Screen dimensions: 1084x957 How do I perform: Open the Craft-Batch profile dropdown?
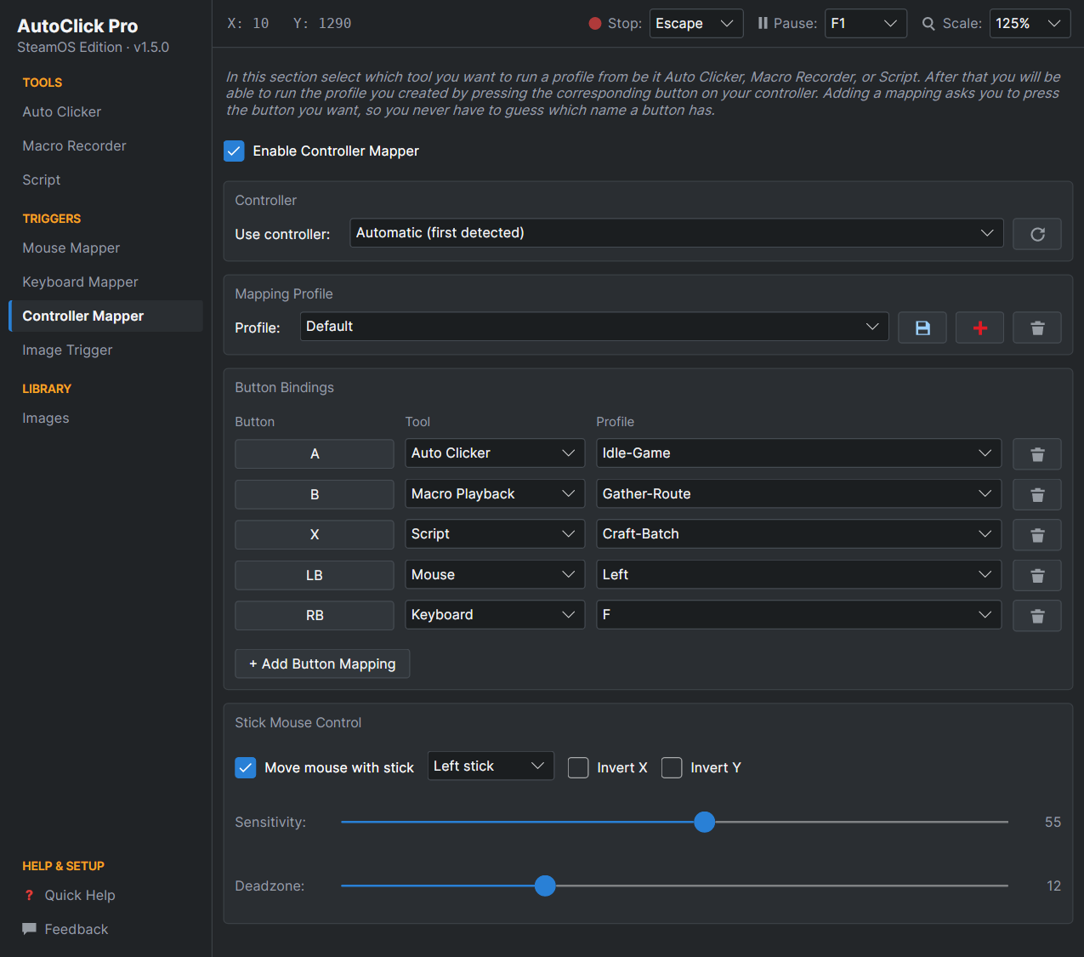click(x=798, y=534)
